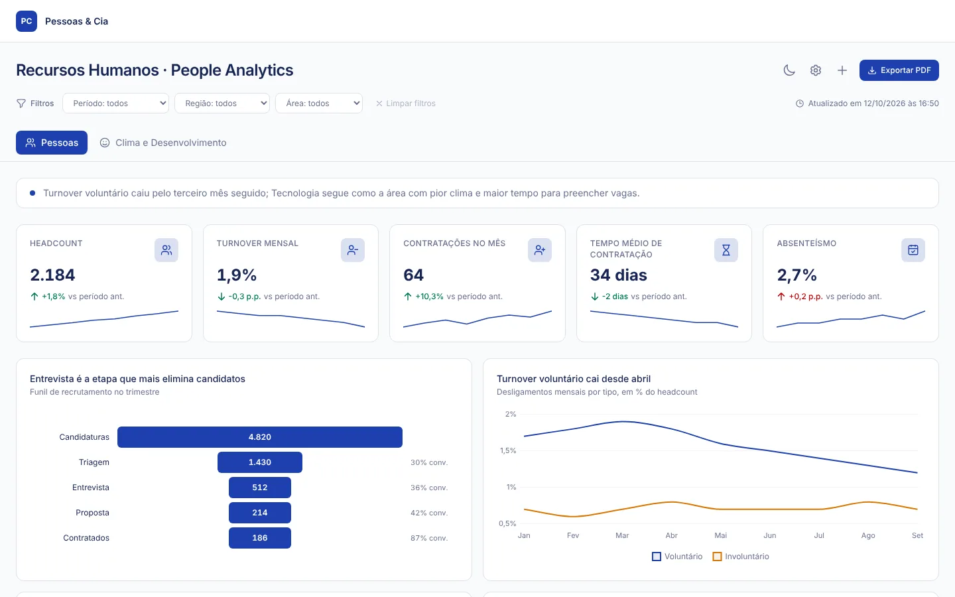Click the plus add icon
This screenshot has width=955, height=597.
(842, 70)
